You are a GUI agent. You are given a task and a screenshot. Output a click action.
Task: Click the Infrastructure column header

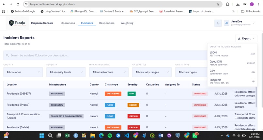[57, 85]
